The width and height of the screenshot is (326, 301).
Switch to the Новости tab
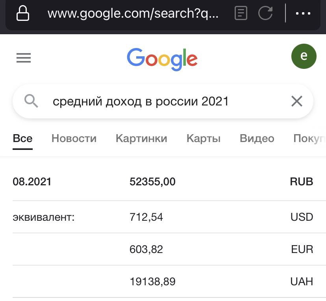[74, 138]
